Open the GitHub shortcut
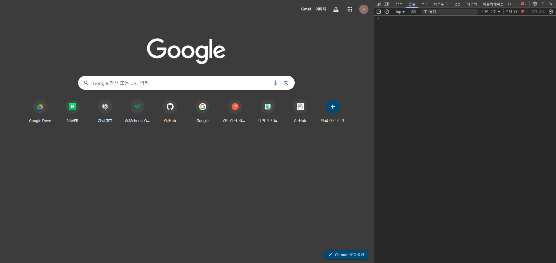556x263 pixels. (170, 112)
